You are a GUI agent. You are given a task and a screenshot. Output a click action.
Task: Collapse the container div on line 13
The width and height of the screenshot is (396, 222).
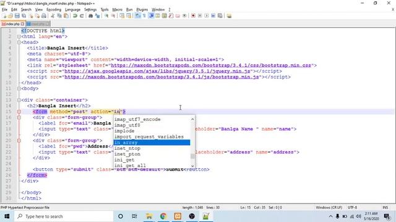coord(19,100)
